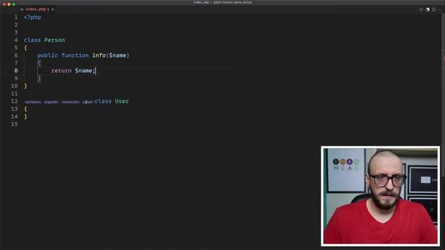Image resolution: width=445 pixels, height=250 pixels.
Task: Click the "public" keyword on line 6
Action: [x=48, y=56]
